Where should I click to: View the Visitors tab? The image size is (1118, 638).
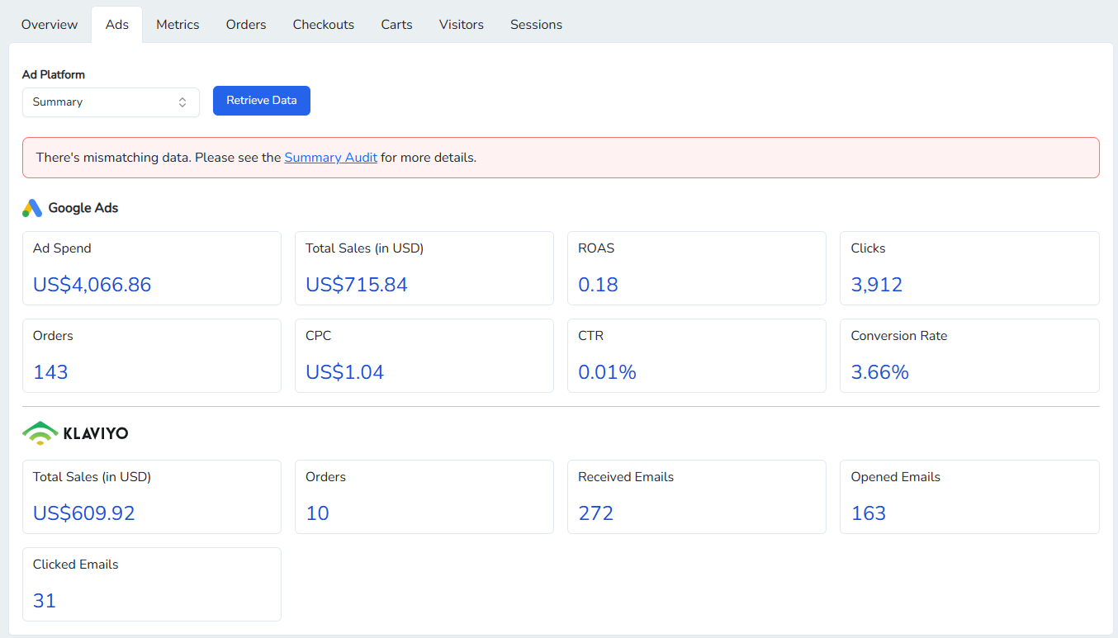point(462,25)
